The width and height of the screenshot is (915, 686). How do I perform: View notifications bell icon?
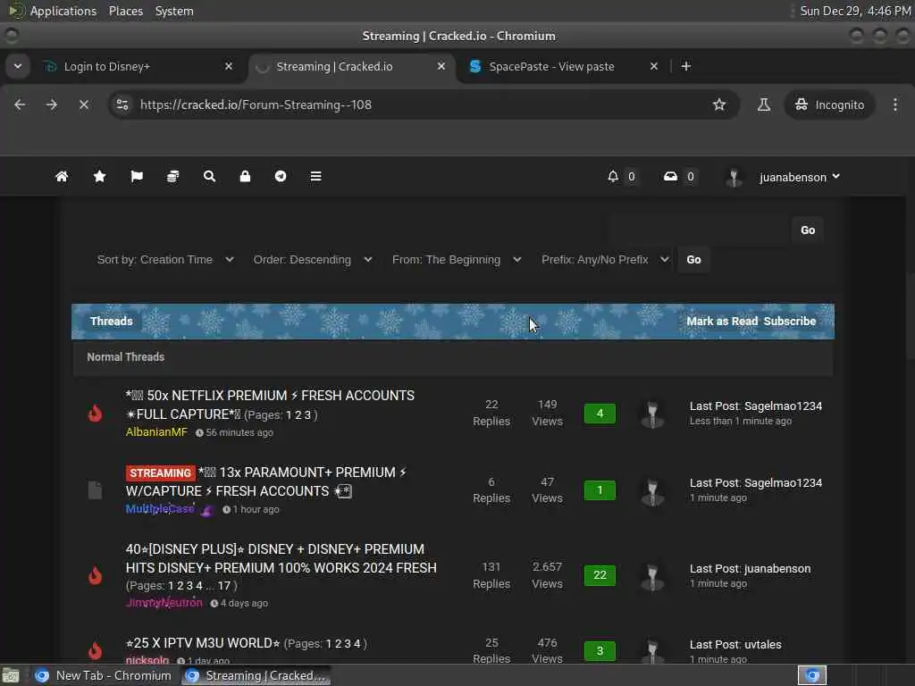pyautogui.click(x=613, y=176)
